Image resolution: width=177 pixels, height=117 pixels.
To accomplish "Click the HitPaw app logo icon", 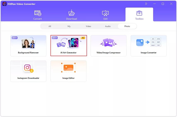I will tap(4, 4).
